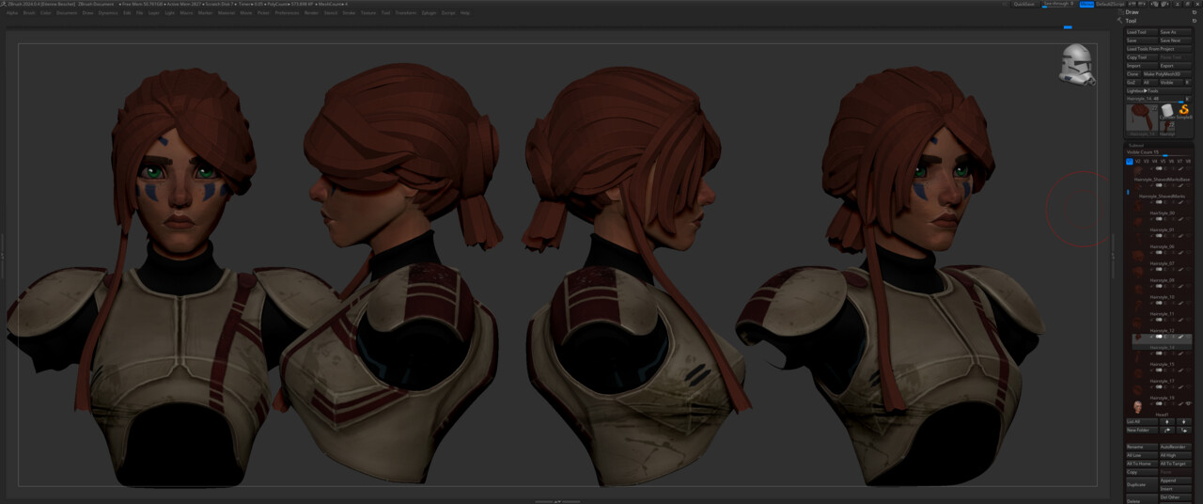
Task: Click the Del Other button
Action: pos(1176,497)
